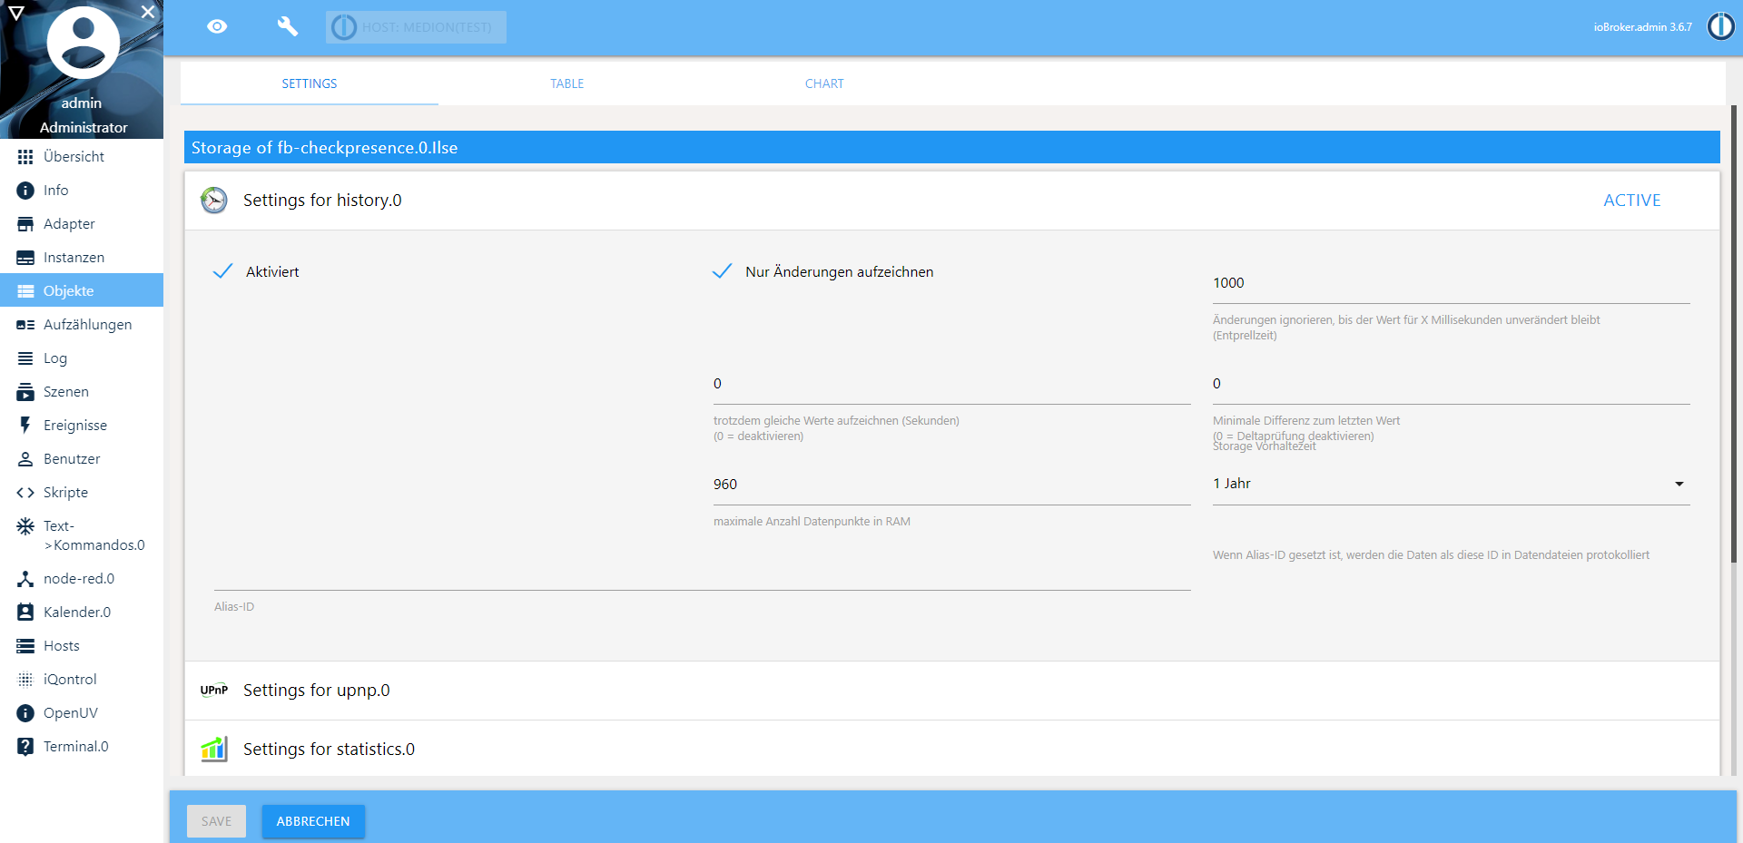Open the Benutzer person icon

(25, 459)
